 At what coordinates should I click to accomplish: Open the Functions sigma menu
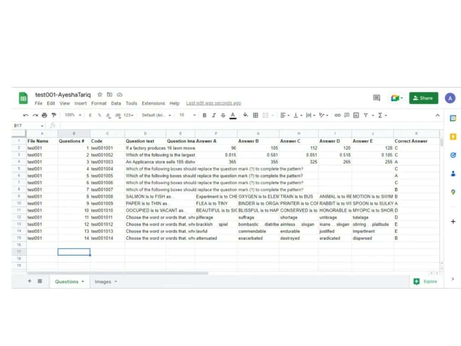(382, 115)
